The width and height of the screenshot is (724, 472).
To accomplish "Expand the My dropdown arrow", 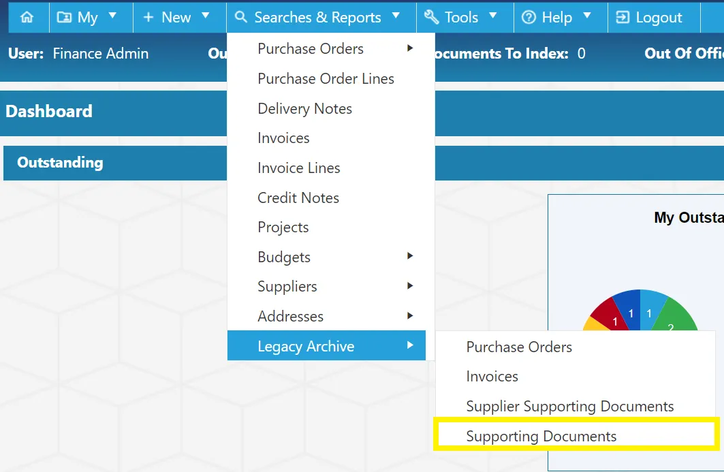I will [x=112, y=16].
